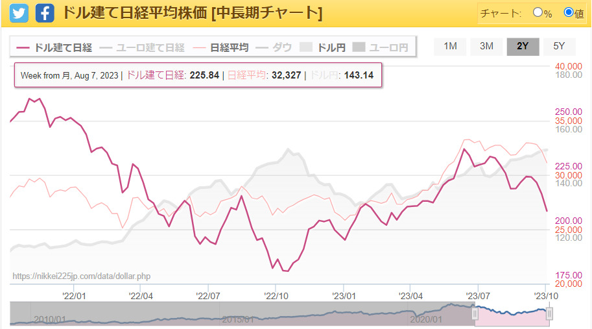Show the ユーロ建て日経 series
Screen dimensions: 592x329
point(143,47)
